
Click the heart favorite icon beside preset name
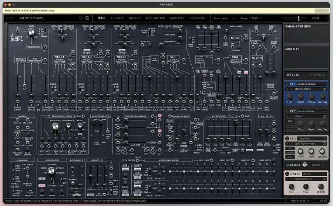pos(81,18)
